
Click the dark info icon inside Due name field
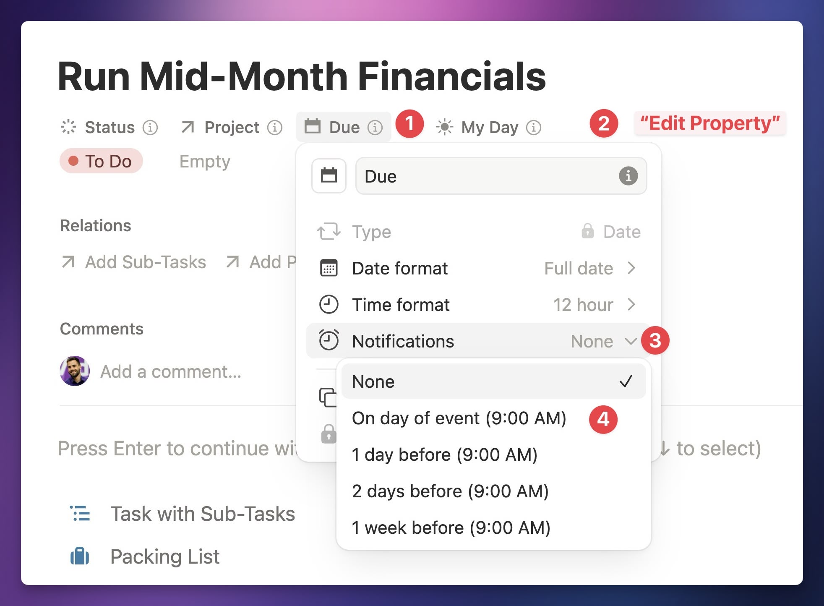pyautogui.click(x=628, y=176)
